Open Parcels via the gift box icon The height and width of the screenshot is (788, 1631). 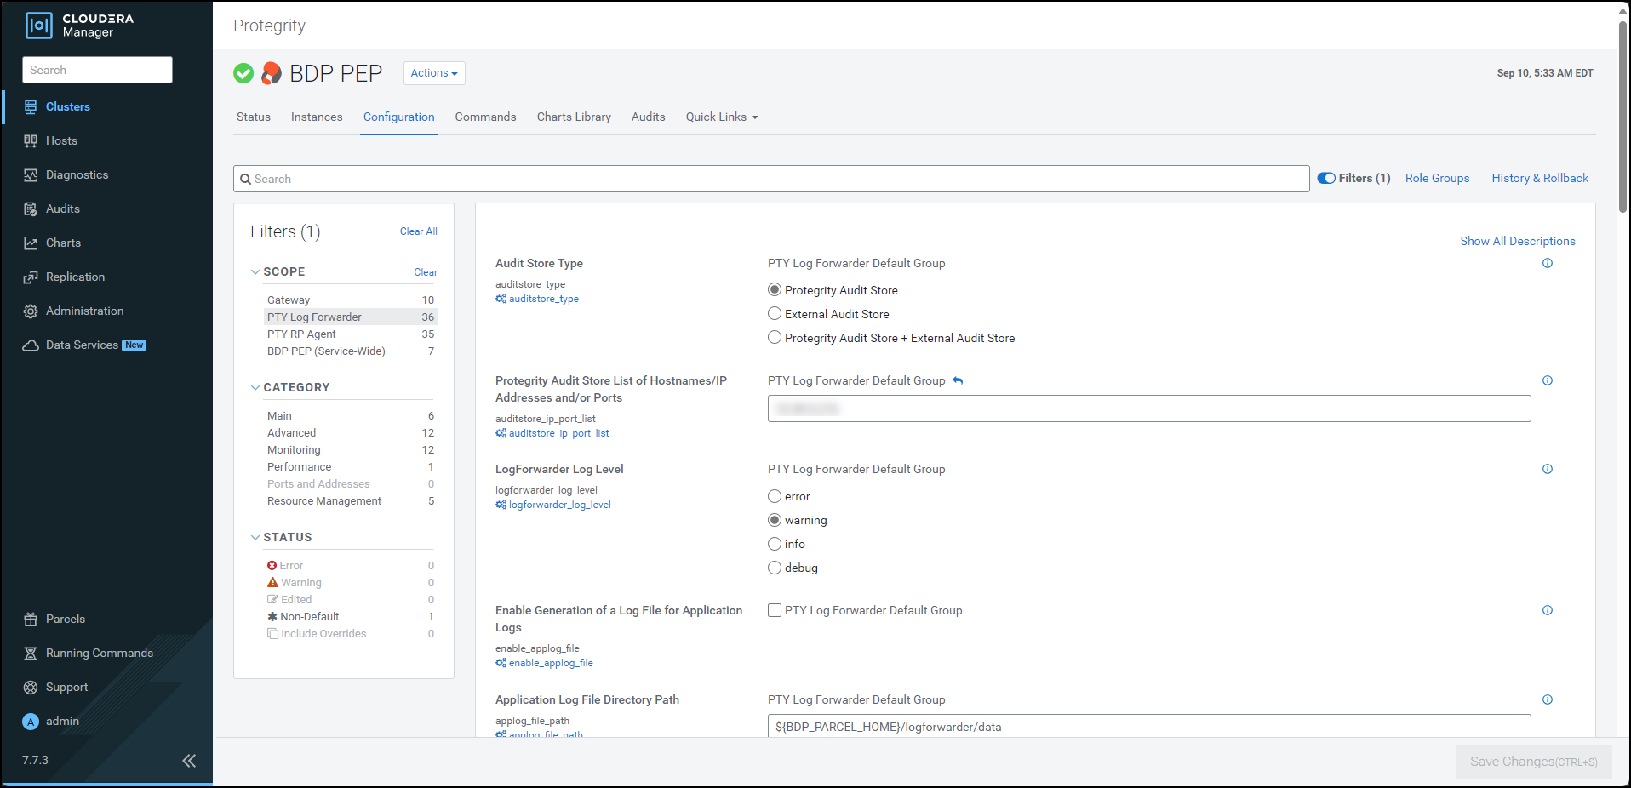coord(31,620)
